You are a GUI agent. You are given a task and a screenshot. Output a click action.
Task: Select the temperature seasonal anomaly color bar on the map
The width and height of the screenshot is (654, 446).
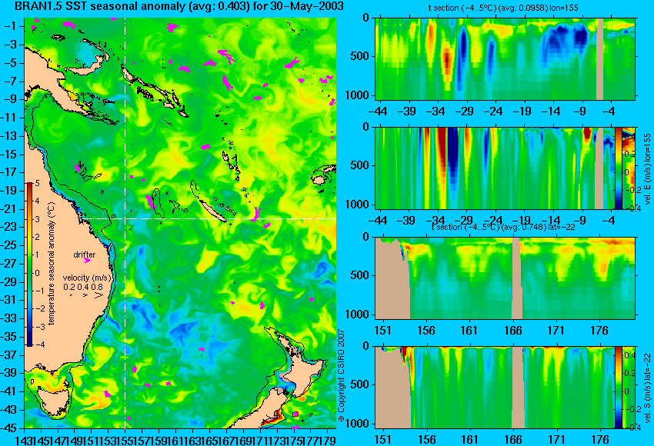click(30, 265)
